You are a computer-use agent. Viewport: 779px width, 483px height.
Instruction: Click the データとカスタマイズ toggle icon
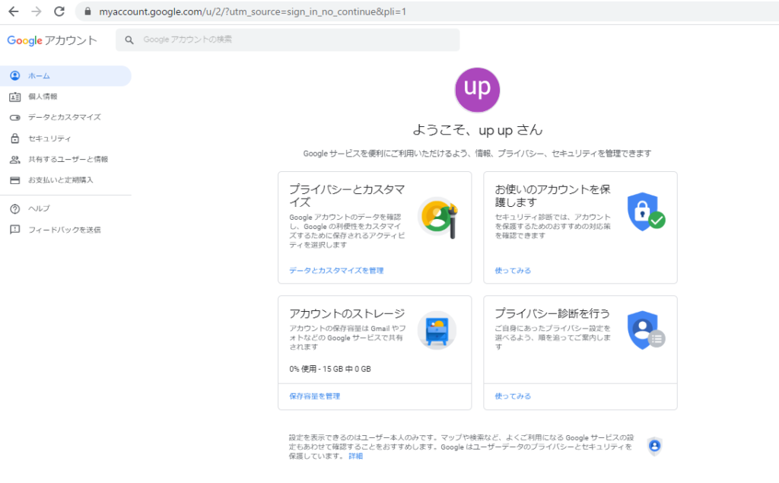pyautogui.click(x=15, y=118)
